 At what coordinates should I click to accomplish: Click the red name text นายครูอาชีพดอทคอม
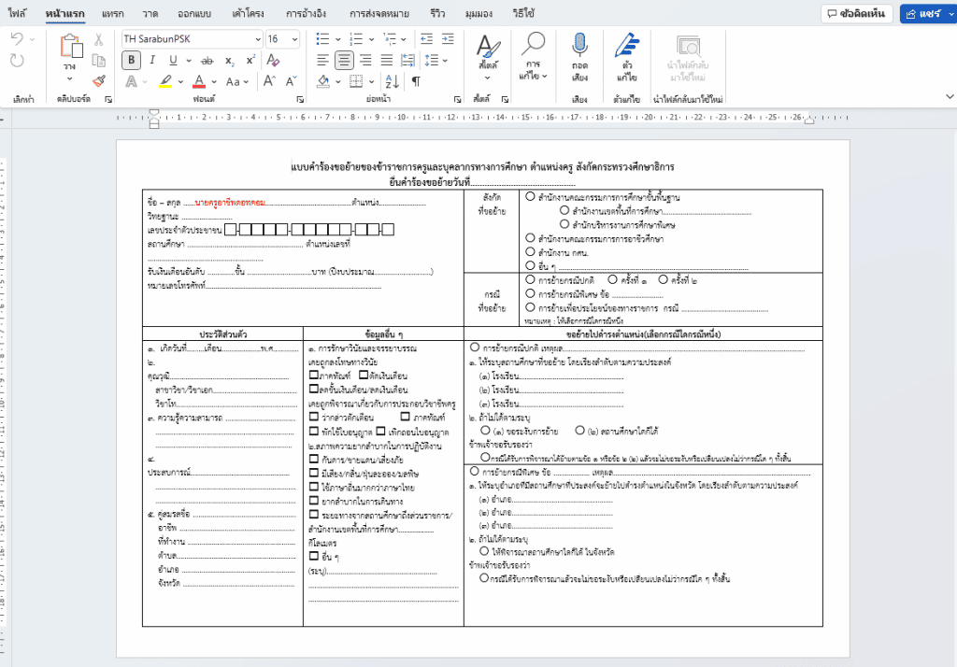click(x=230, y=202)
